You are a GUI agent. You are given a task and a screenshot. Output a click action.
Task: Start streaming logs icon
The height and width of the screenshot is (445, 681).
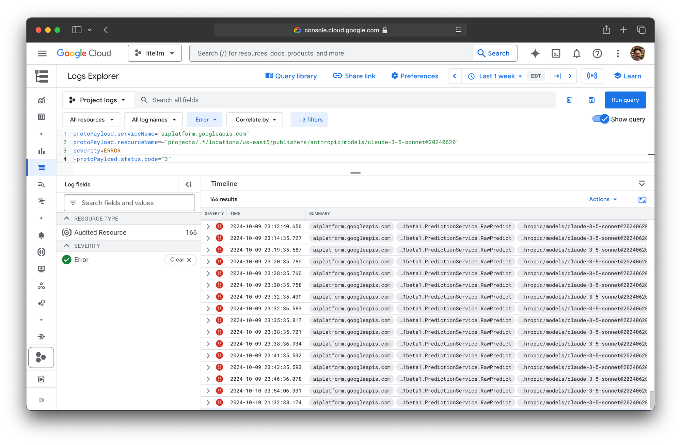[x=592, y=76]
